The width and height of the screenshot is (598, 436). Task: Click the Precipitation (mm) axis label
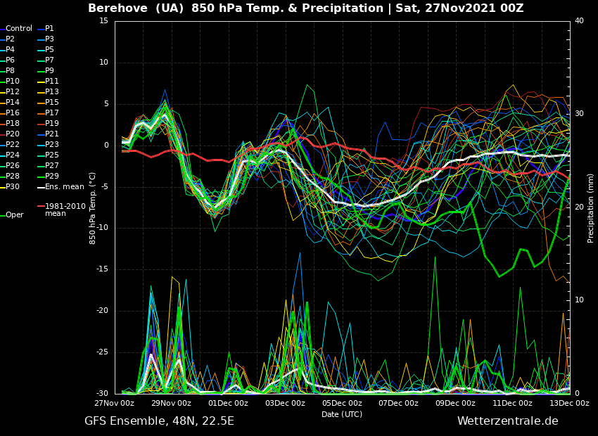(591, 207)
